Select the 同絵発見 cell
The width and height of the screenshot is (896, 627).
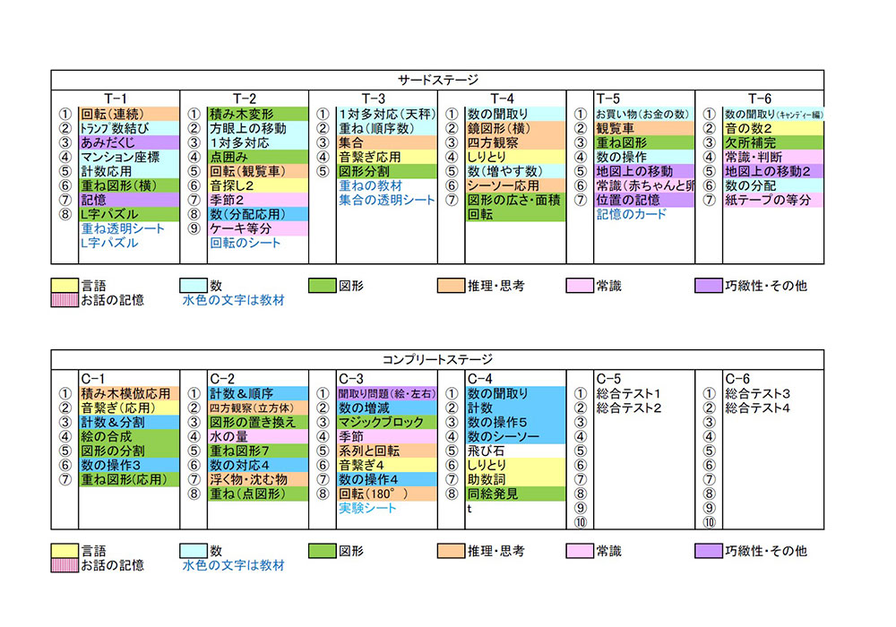(515, 494)
